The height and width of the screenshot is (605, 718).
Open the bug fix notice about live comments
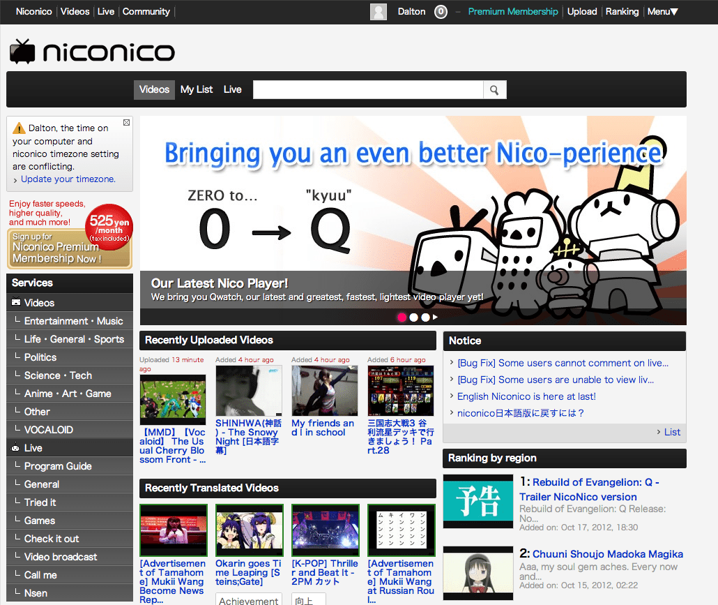click(563, 363)
